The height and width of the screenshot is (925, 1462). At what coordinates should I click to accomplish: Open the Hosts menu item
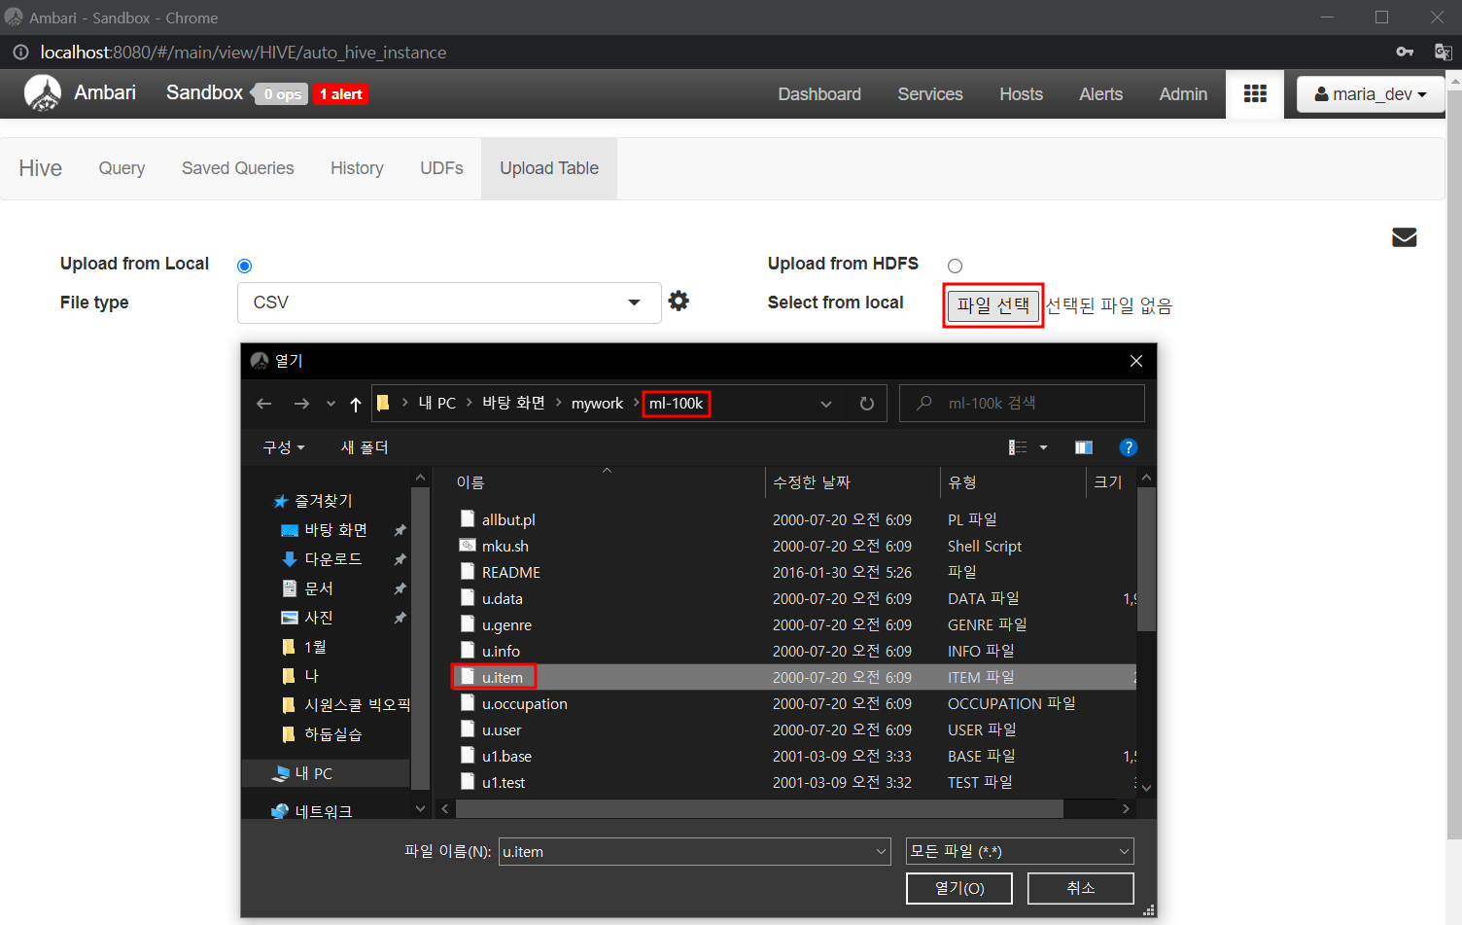coord(1021,94)
